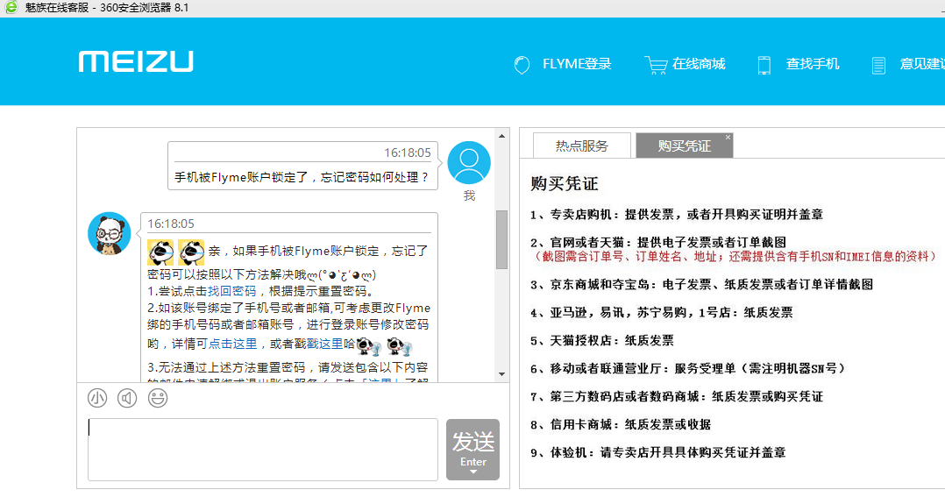Open 在线商城 online store link
945x497 pixels.
[700, 64]
